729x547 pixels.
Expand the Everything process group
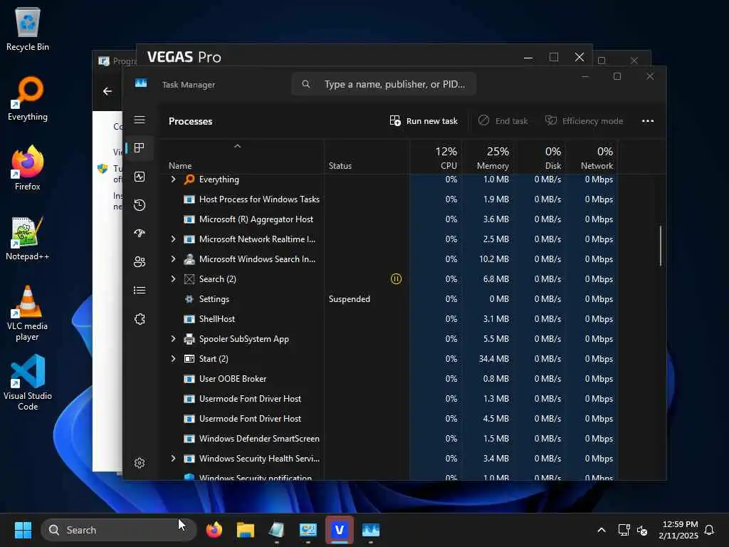pyautogui.click(x=174, y=179)
